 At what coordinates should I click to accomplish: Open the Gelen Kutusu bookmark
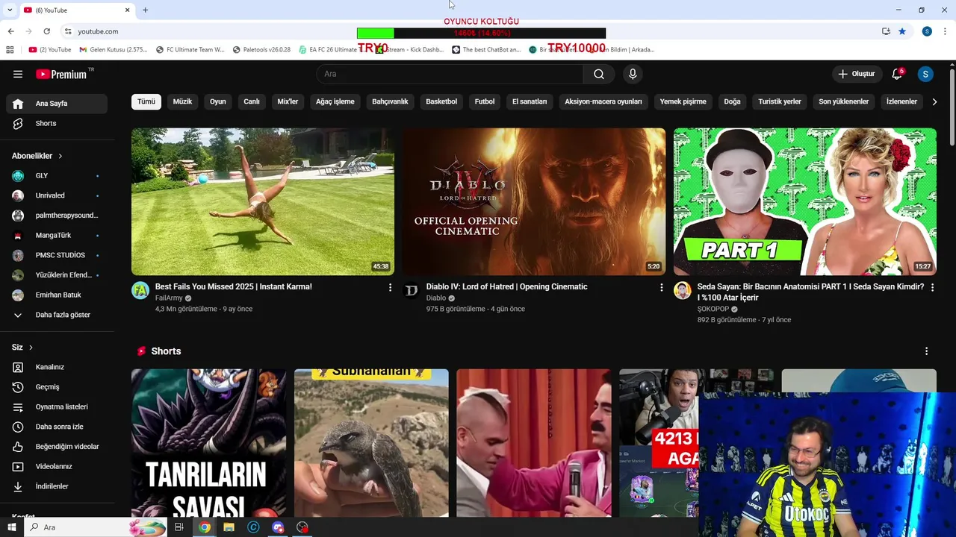(x=114, y=50)
